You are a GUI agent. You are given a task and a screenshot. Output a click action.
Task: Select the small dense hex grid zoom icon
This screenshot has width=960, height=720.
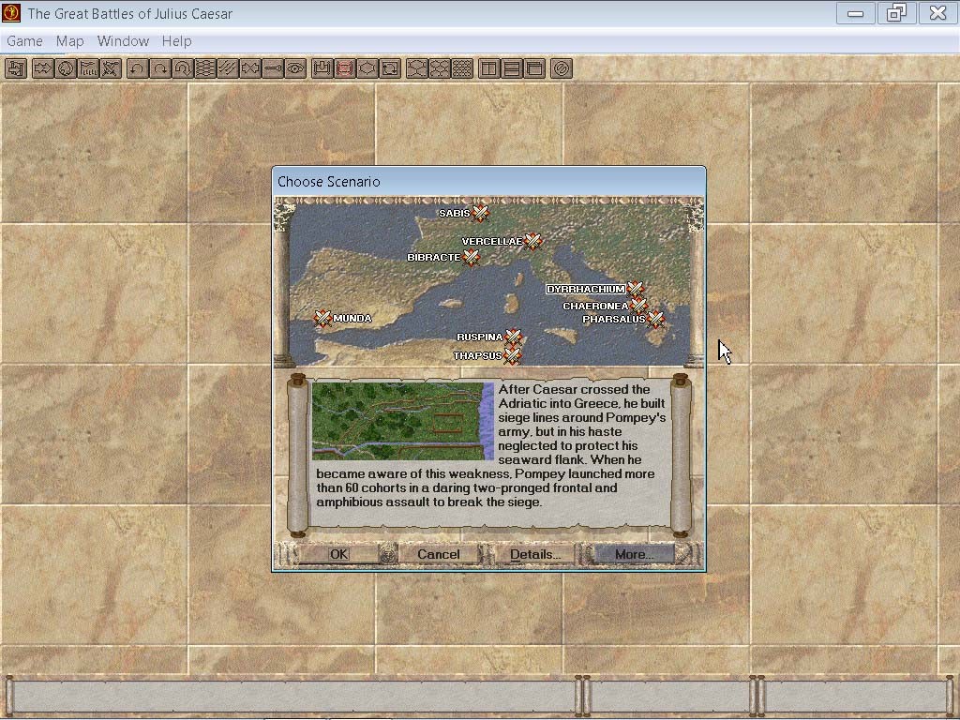pyautogui.click(x=462, y=68)
